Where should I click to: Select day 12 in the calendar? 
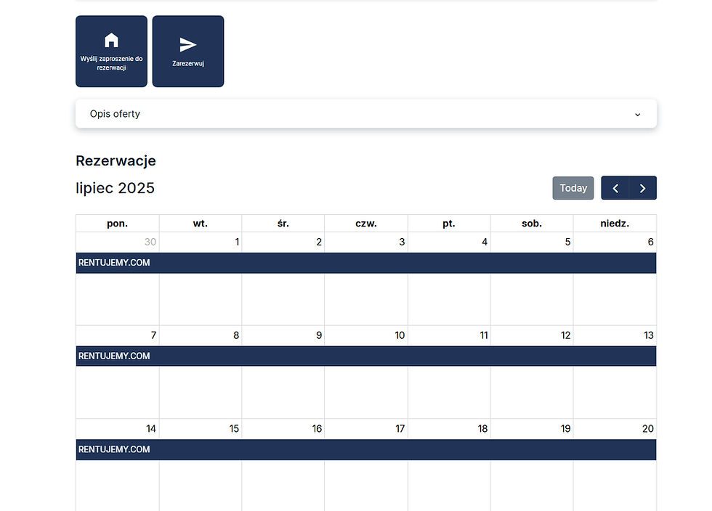565,335
